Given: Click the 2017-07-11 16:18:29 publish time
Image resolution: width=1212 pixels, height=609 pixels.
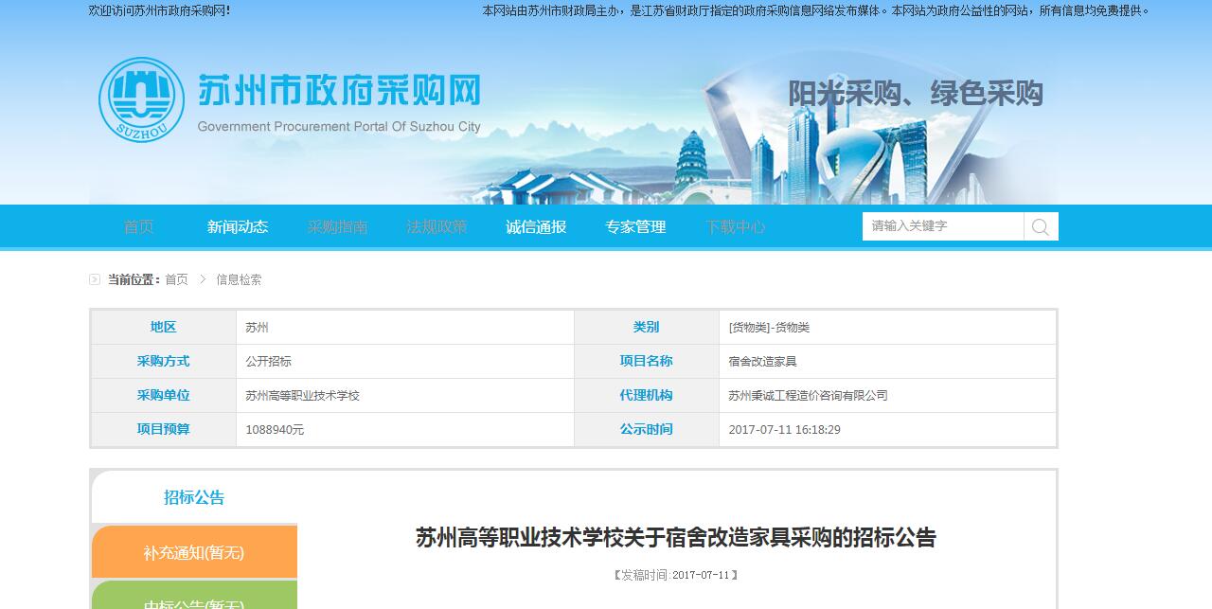Looking at the screenshot, I should (x=784, y=430).
